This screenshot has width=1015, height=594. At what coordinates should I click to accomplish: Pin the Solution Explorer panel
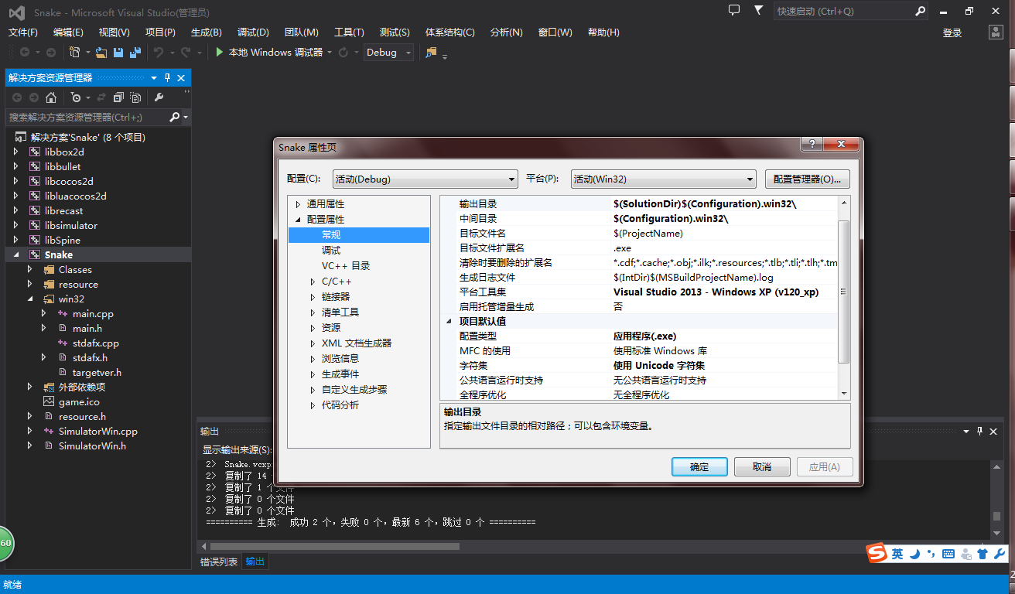point(167,78)
